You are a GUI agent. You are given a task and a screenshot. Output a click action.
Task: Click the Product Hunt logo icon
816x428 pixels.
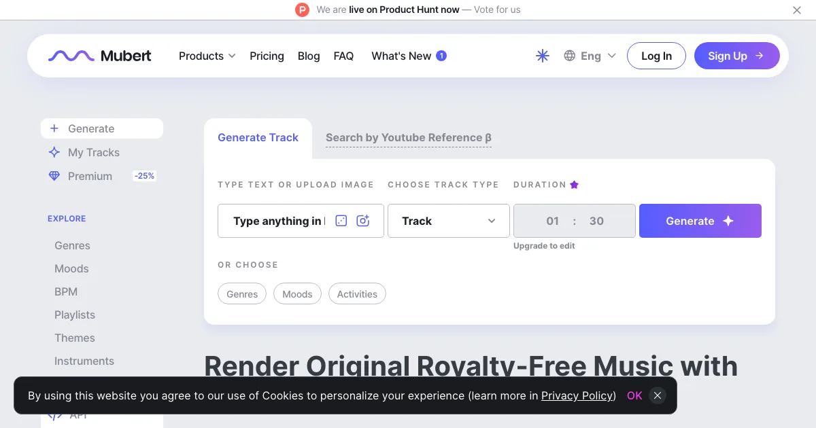(x=302, y=10)
